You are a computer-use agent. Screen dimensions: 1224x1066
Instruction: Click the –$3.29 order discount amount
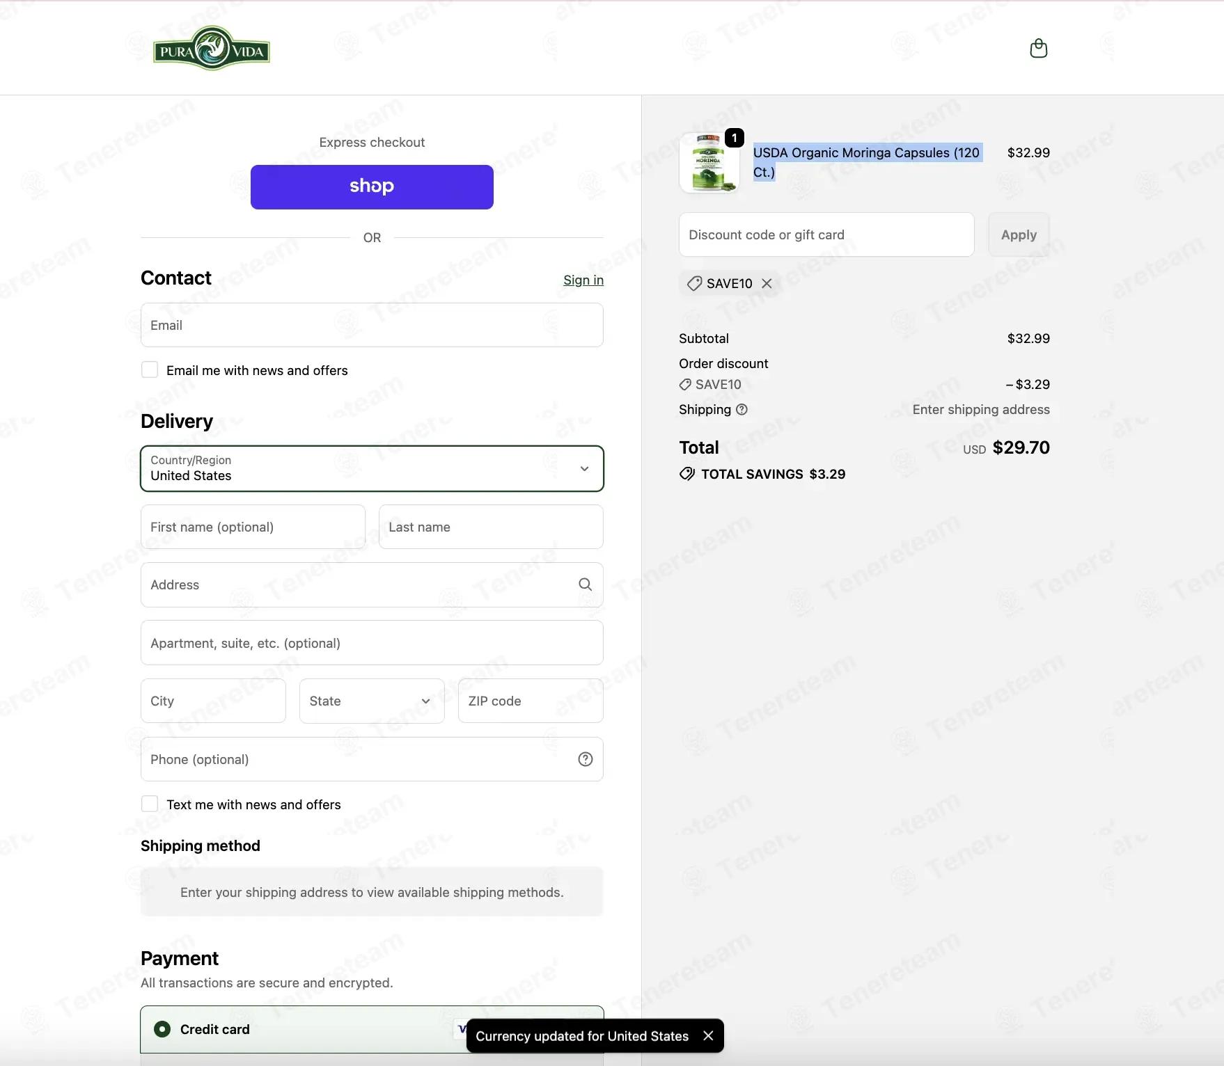(x=1028, y=384)
